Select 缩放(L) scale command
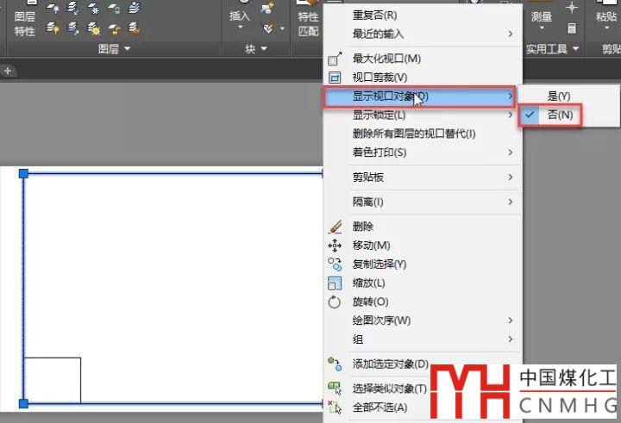The image size is (621, 423). (x=422, y=283)
